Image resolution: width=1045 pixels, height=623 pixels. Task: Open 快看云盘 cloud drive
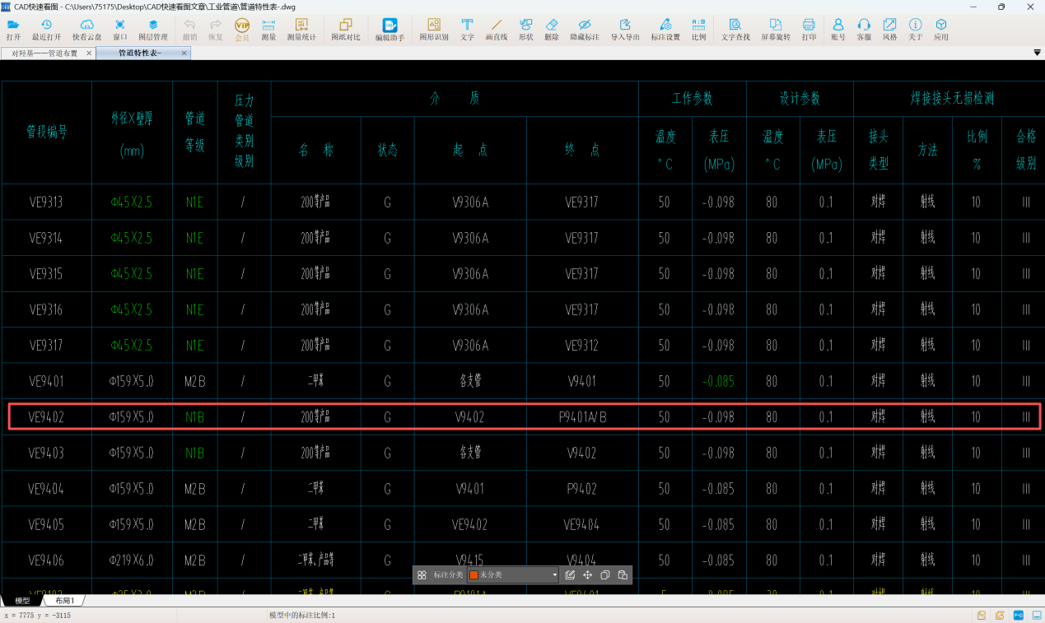coord(86,30)
